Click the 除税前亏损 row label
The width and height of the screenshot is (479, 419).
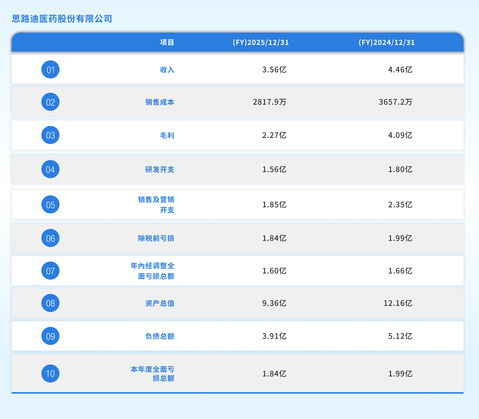coord(156,238)
